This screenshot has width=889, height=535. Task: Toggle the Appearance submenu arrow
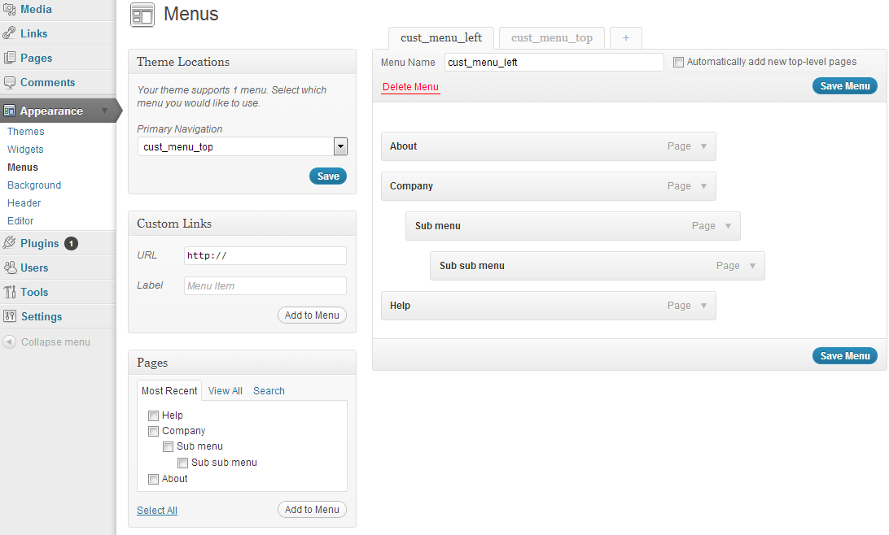point(104,111)
